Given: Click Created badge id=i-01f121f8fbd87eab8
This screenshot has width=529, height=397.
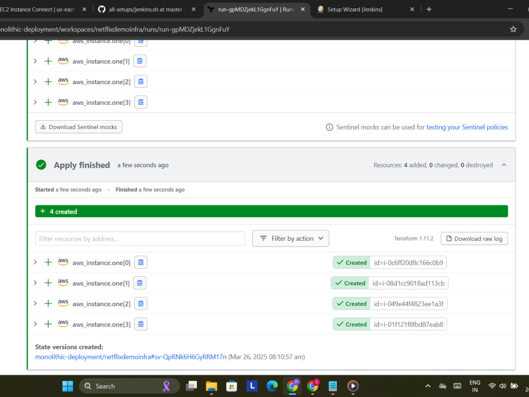Looking at the screenshot, I should [390, 324].
